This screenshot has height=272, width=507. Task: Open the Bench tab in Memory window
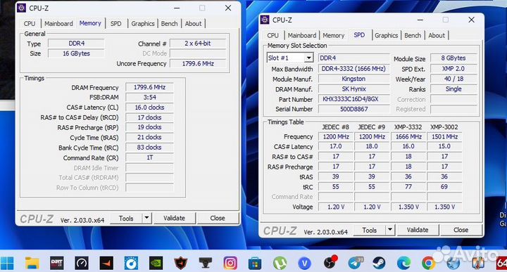click(x=169, y=24)
